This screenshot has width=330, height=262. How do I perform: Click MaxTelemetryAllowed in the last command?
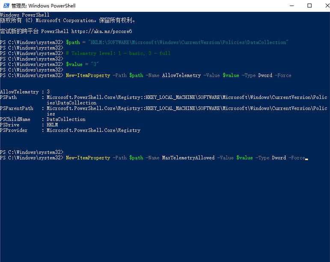[x=188, y=158]
